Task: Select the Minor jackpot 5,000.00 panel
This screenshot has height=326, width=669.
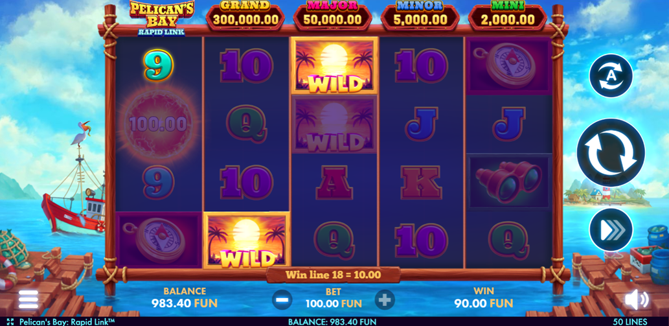Action: tap(420, 16)
